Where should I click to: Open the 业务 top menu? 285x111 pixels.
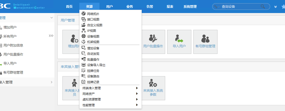point(130,7)
